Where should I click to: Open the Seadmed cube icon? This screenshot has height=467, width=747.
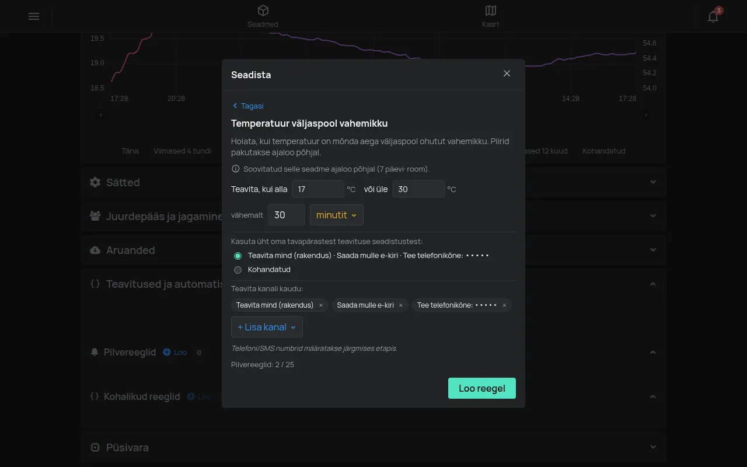(x=263, y=11)
